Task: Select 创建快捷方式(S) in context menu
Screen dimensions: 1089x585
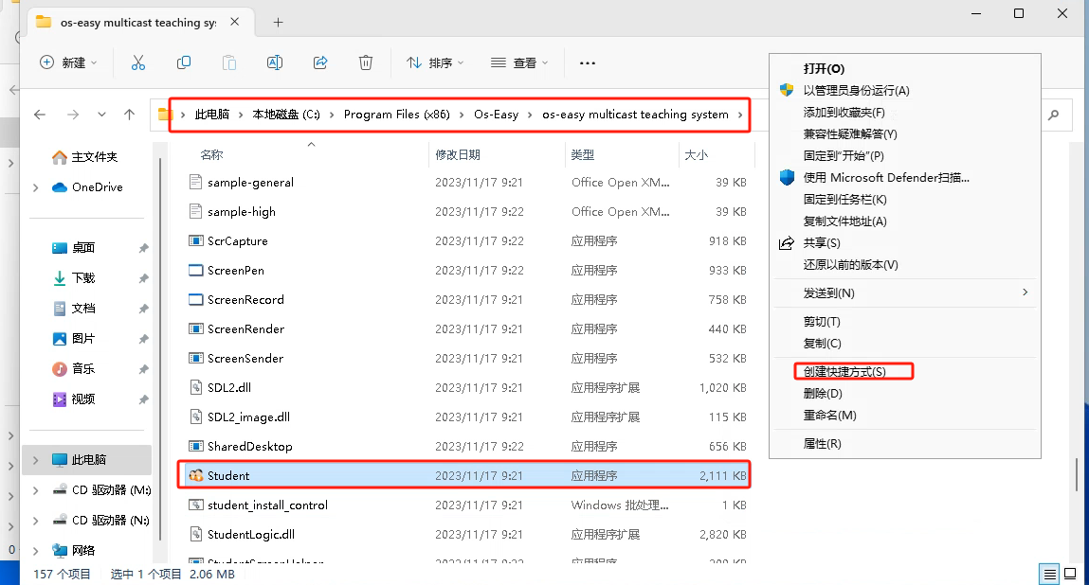Action: [x=844, y=372]
